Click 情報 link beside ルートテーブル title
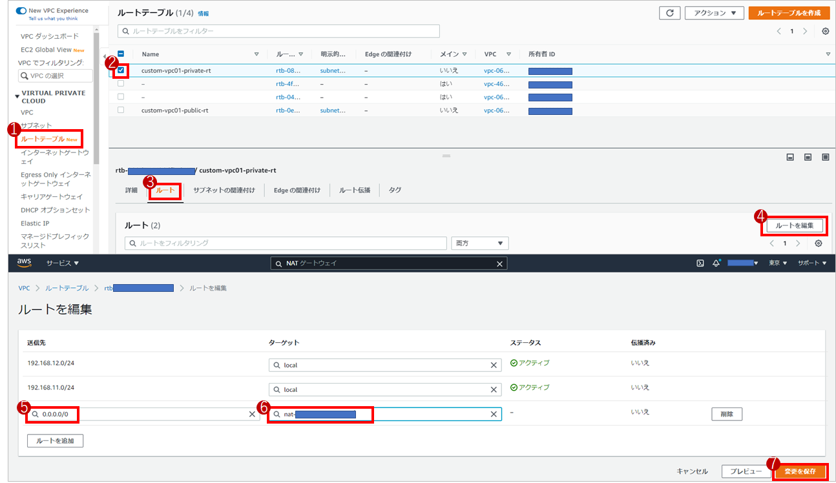This screenshot has height=483, width=836. coord(204,14)
